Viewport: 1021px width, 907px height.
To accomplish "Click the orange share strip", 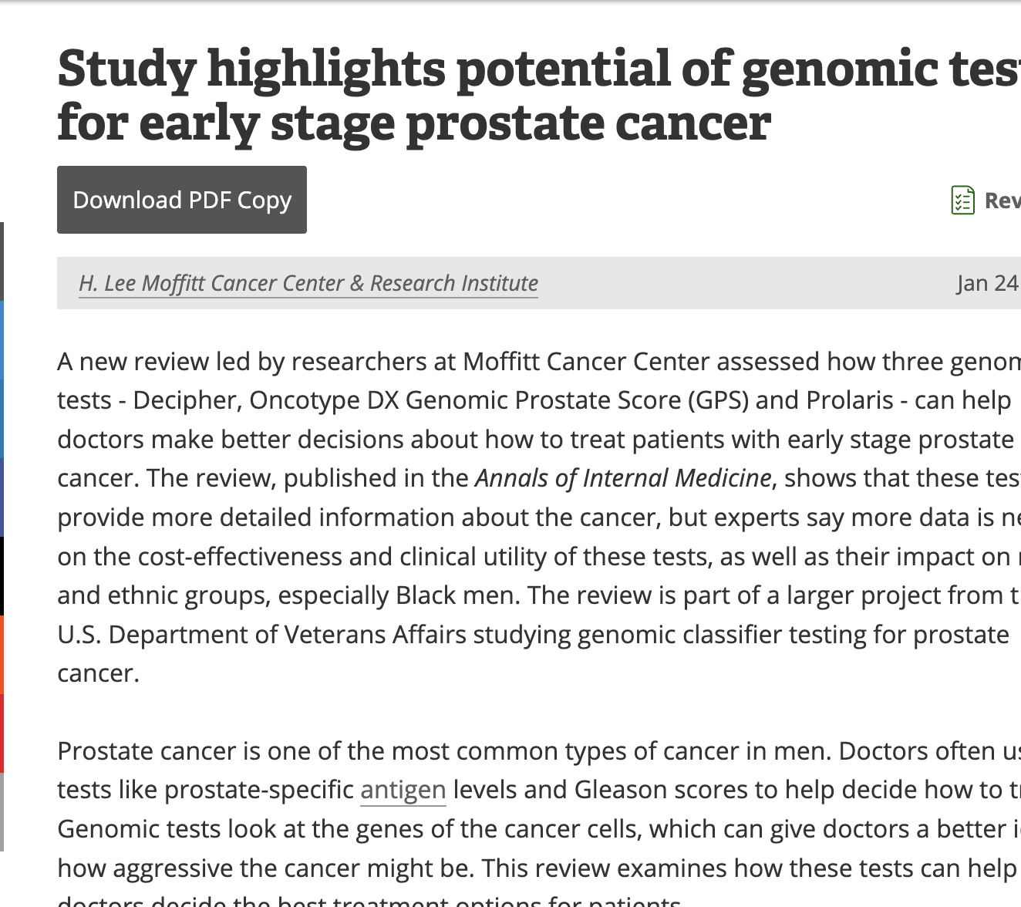I will (x=2, y=655).
